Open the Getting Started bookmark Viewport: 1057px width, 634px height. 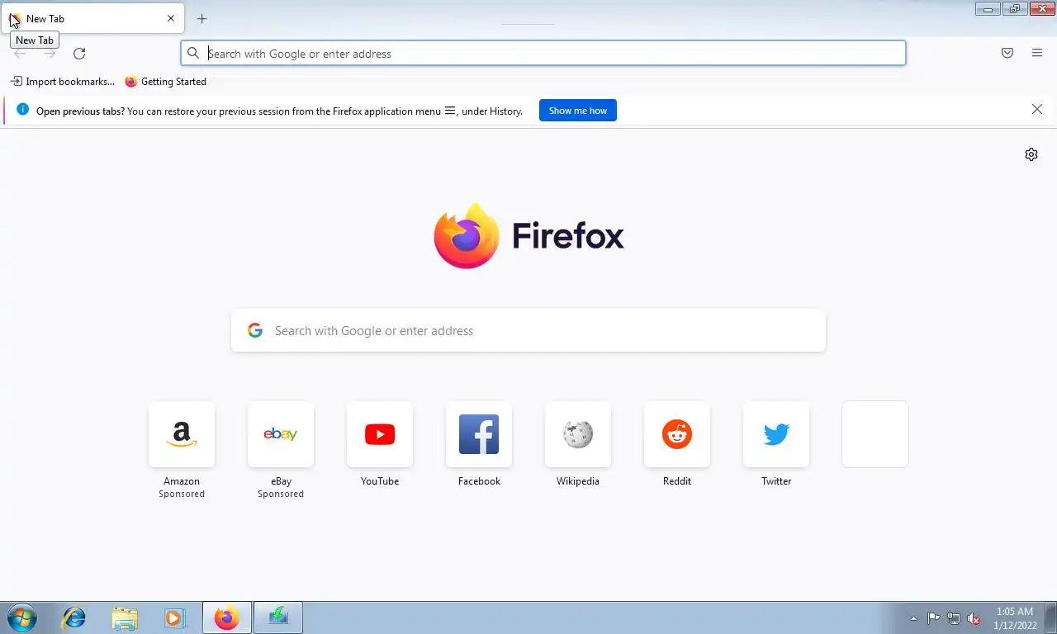coord(165,82)
